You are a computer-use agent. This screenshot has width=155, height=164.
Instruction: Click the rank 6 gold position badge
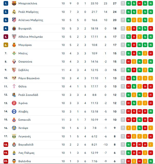pos(6,45)
